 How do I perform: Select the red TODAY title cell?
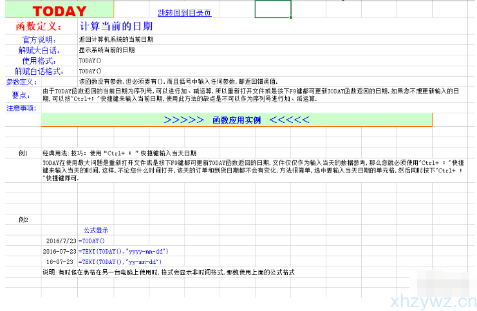(59, 11)
